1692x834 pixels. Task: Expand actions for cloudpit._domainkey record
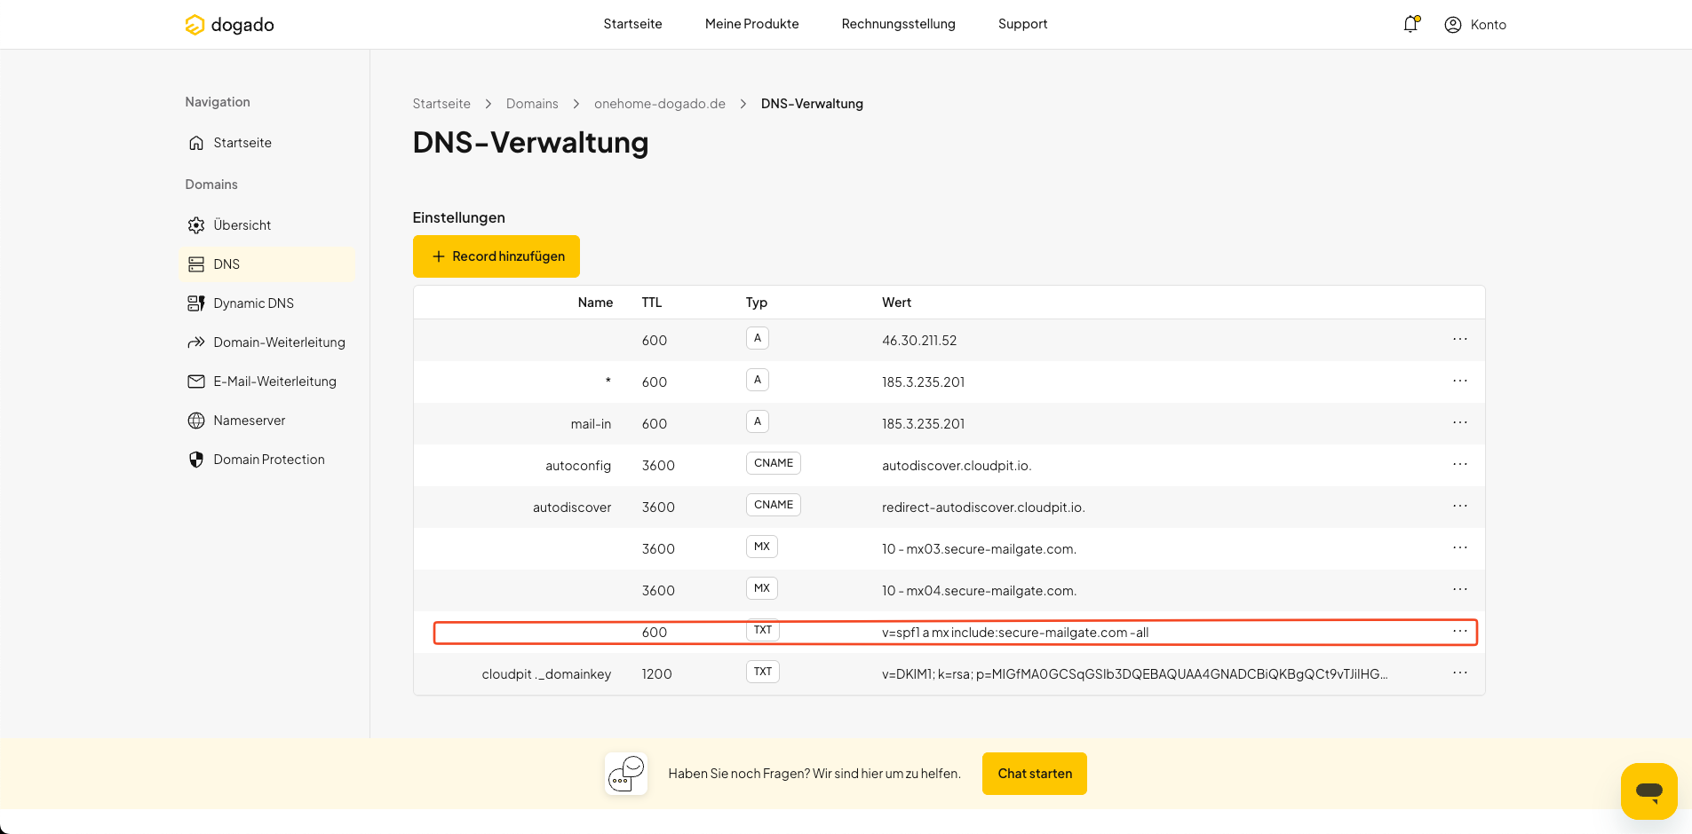1460,673
